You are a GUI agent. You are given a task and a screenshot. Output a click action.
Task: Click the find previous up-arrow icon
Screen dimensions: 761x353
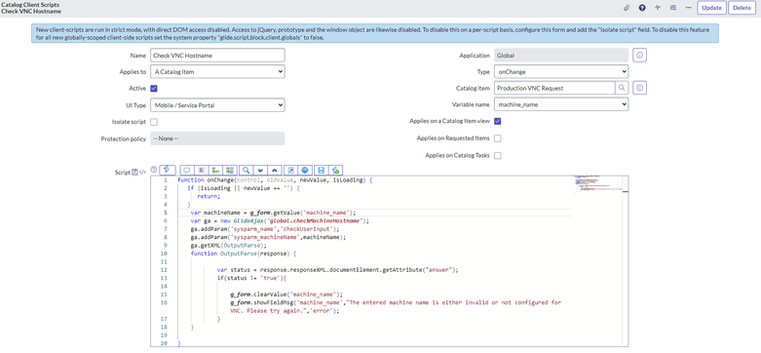[x=275, y=170]
